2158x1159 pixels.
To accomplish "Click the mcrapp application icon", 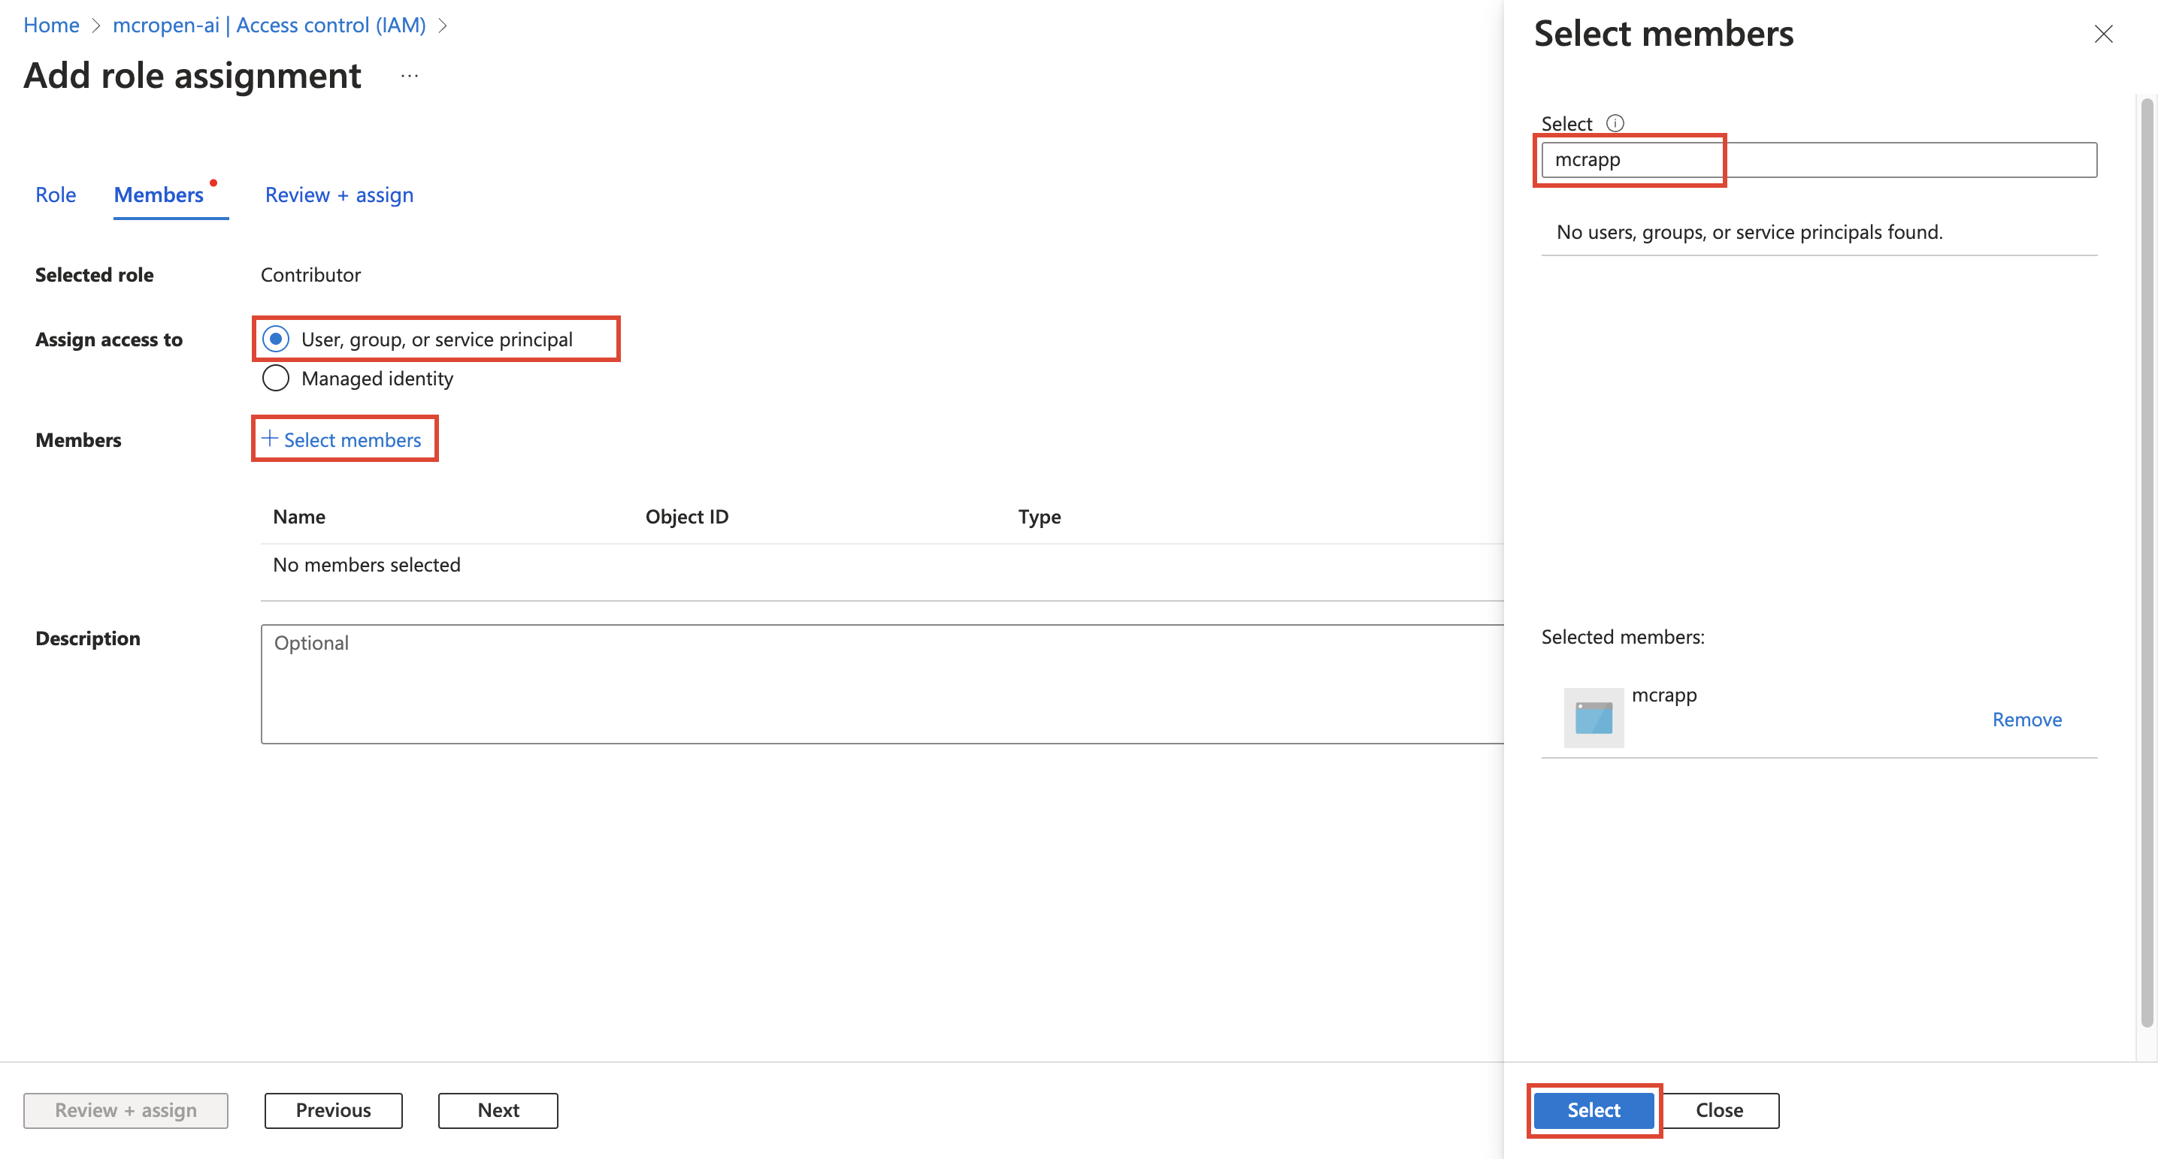I will coord(1594,717).
